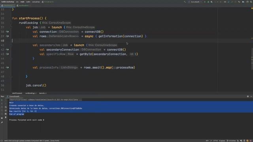
Task: Fold the closing brace marker on line 44
Action: point(11,59)
